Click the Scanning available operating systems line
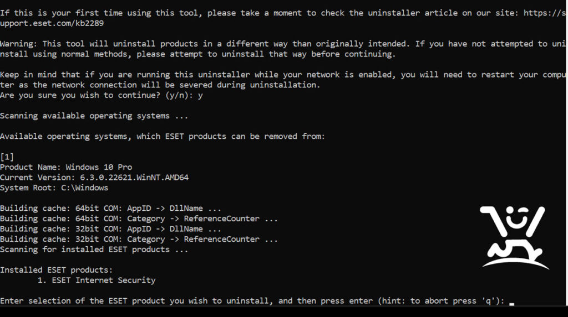 (x=94, y=116)
